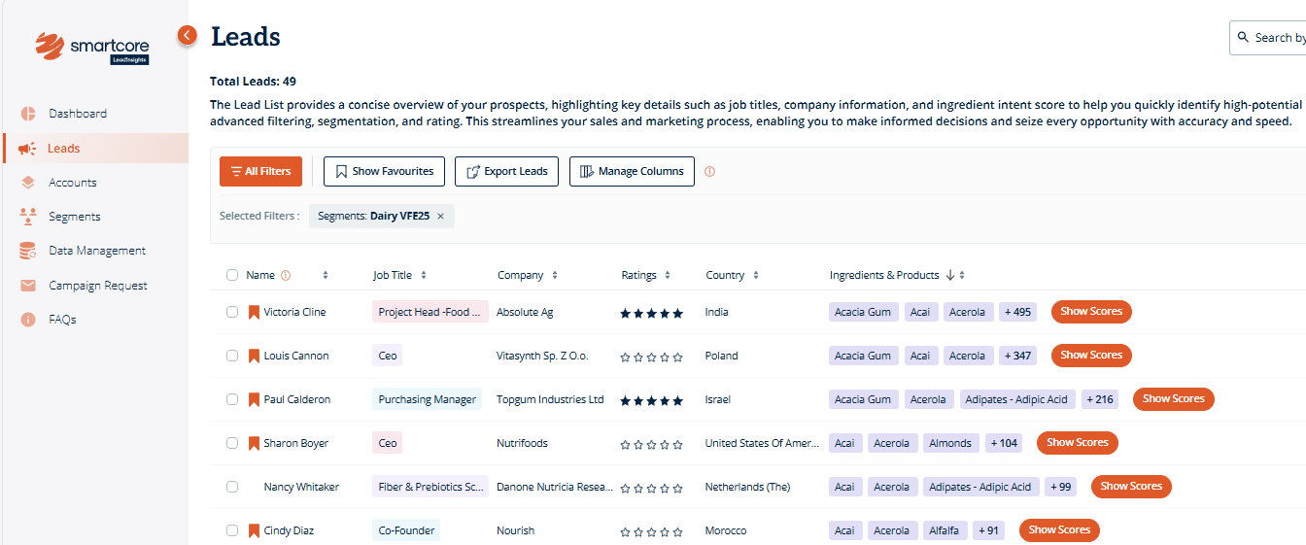
Task: Go to Segments in the sidebar
Action: point(74,217)
